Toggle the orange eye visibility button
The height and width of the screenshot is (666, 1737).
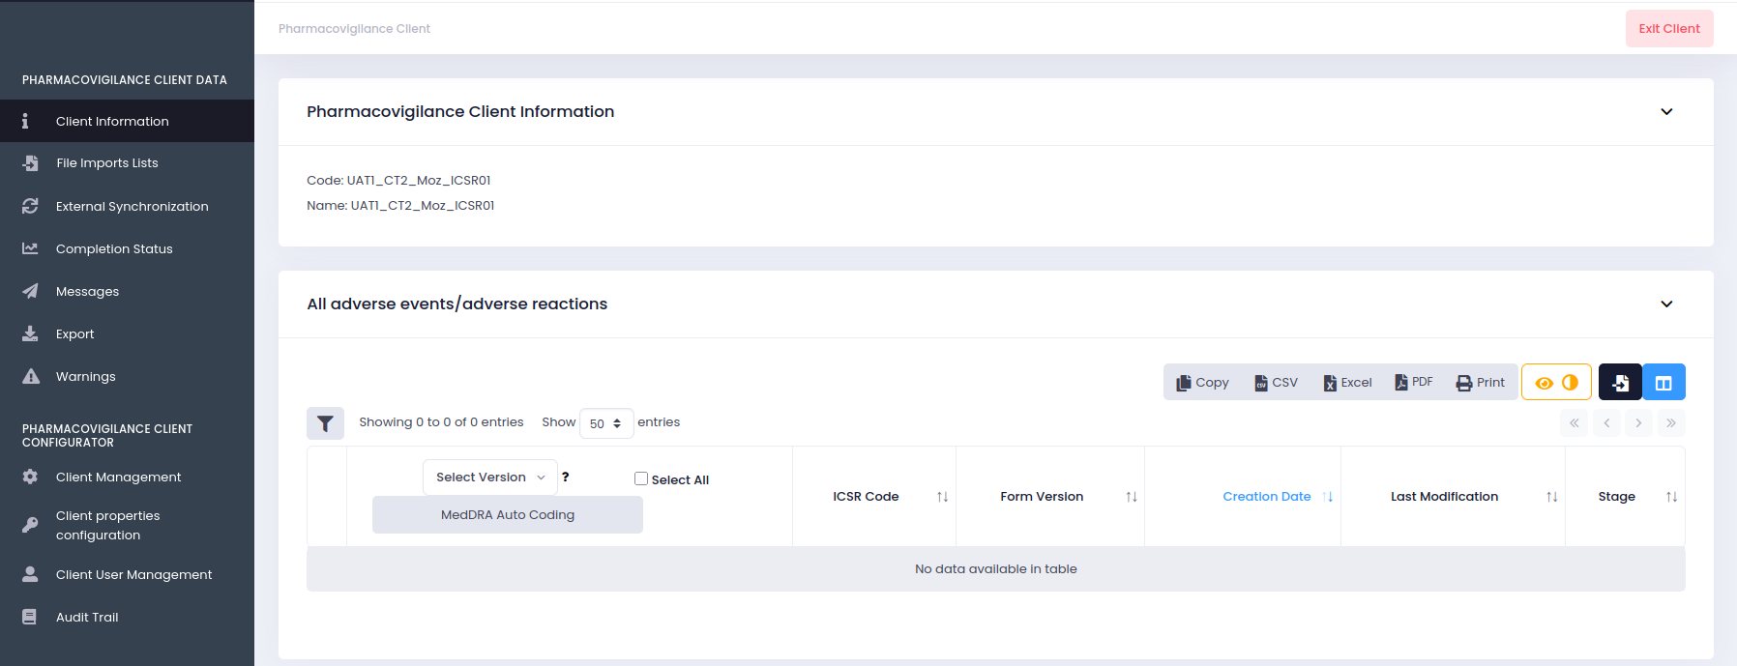pos(1556,383)
